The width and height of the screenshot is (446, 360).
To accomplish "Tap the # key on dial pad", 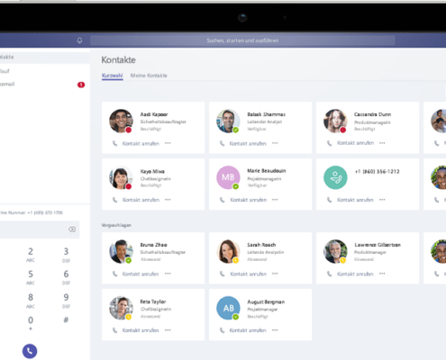I will pyautogui.click(x=66, y=319).
